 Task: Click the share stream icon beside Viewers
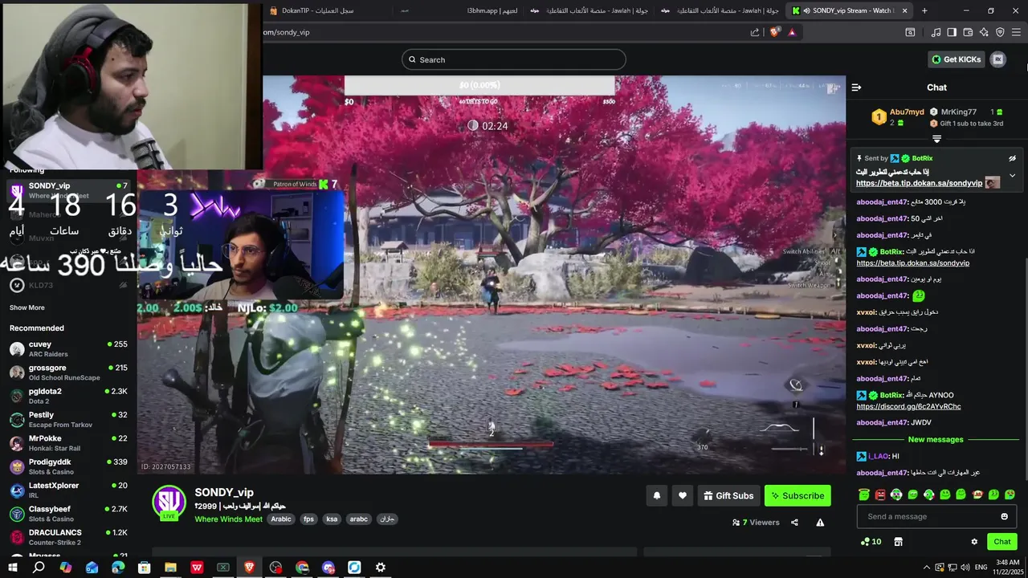coord(794,523)
